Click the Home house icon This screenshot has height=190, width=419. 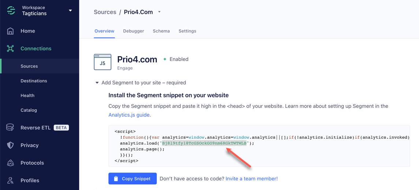pos(10,31)
